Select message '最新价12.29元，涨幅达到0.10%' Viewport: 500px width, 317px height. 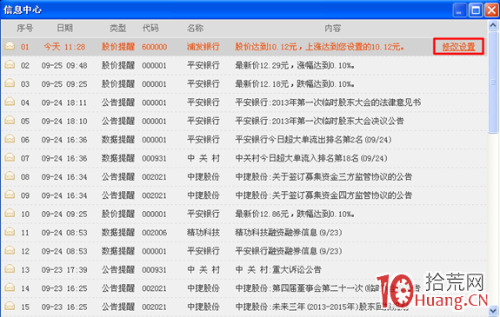tap(295, 65)
